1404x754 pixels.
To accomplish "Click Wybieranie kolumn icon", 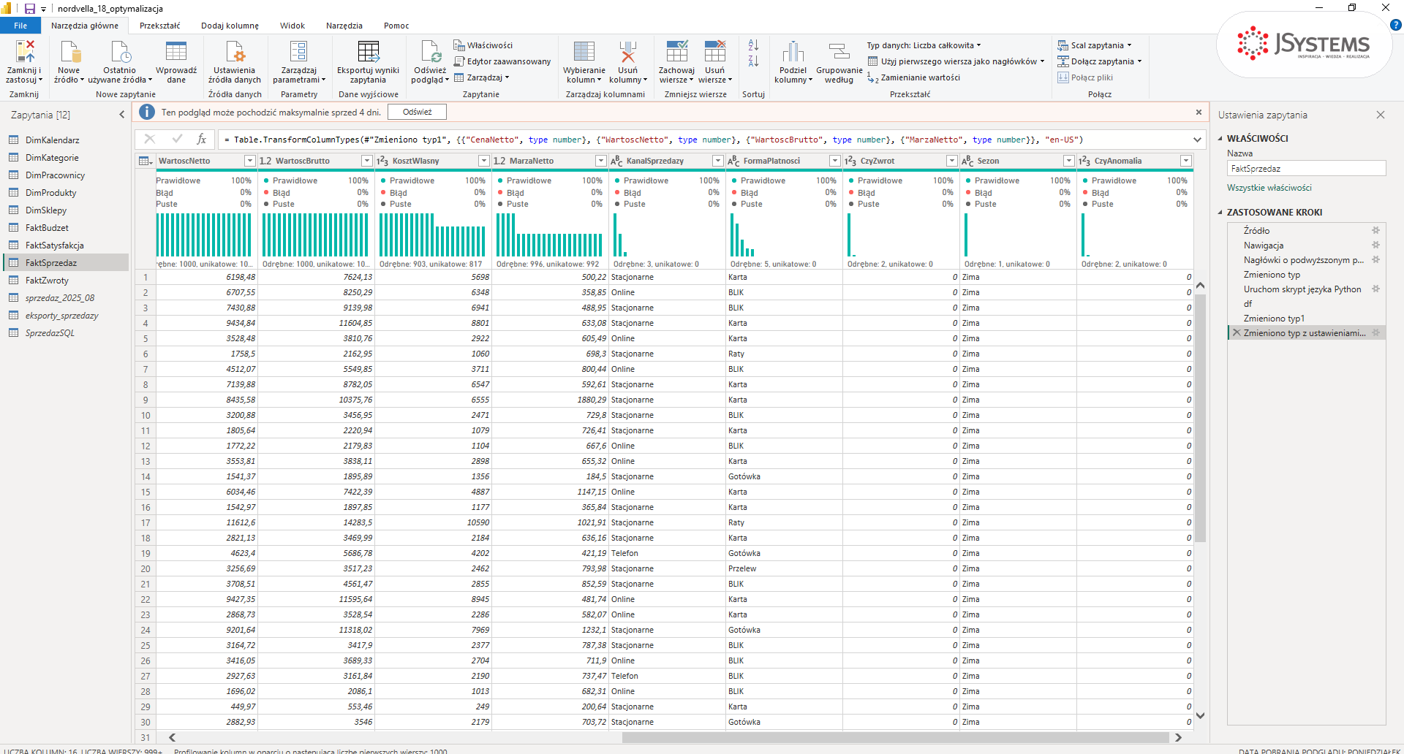I will coord(584,51).
